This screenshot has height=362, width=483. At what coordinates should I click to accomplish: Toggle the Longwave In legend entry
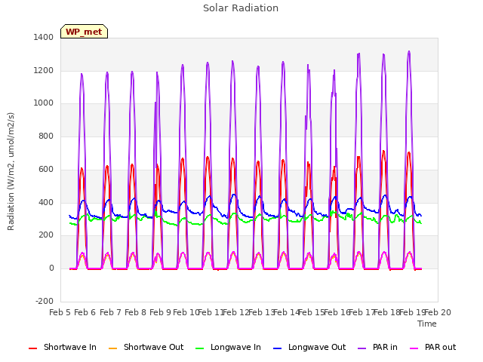pyautogui.click(x=228, y=347)
